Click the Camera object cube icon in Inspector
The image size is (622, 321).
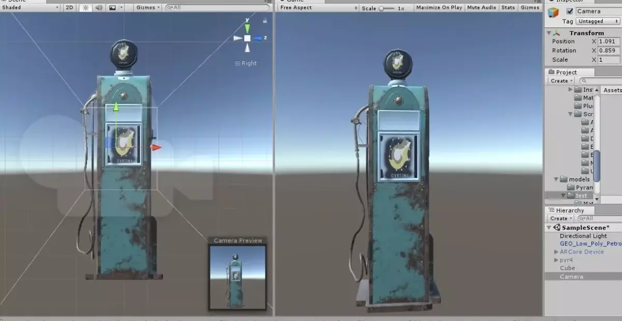pyautogui.click(x=554, y=13)
